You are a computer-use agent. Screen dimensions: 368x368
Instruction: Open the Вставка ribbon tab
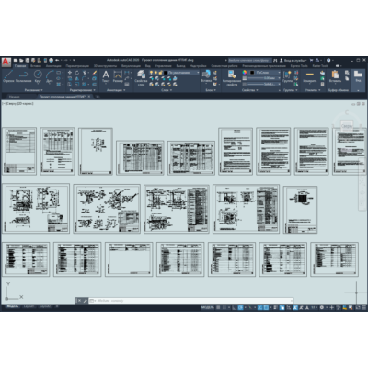point(36,66)
